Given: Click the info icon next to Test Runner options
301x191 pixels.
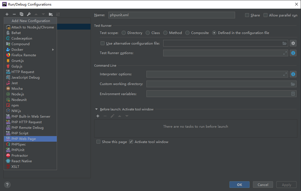Looking at the screenshot, I should 293,53.
